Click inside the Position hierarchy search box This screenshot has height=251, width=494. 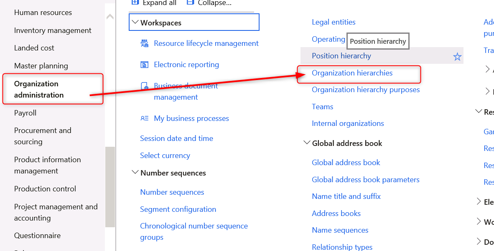(x=377, y=41)
